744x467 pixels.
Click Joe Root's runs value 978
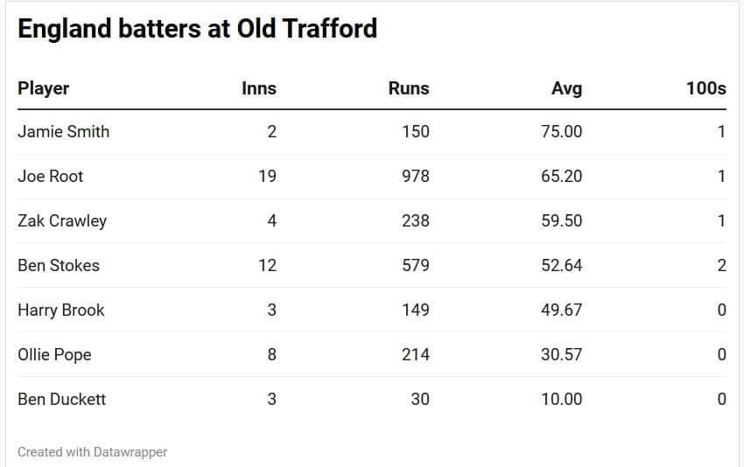pos(415,176)
